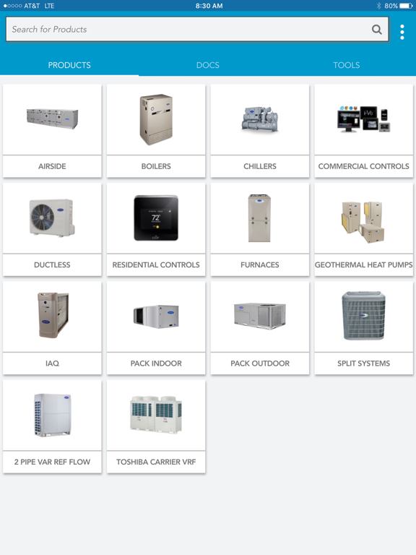Screen dimensions: 416x555
Task: Select the COMMERCIAL CONTROLS label
Action: (x=364, y=166)
